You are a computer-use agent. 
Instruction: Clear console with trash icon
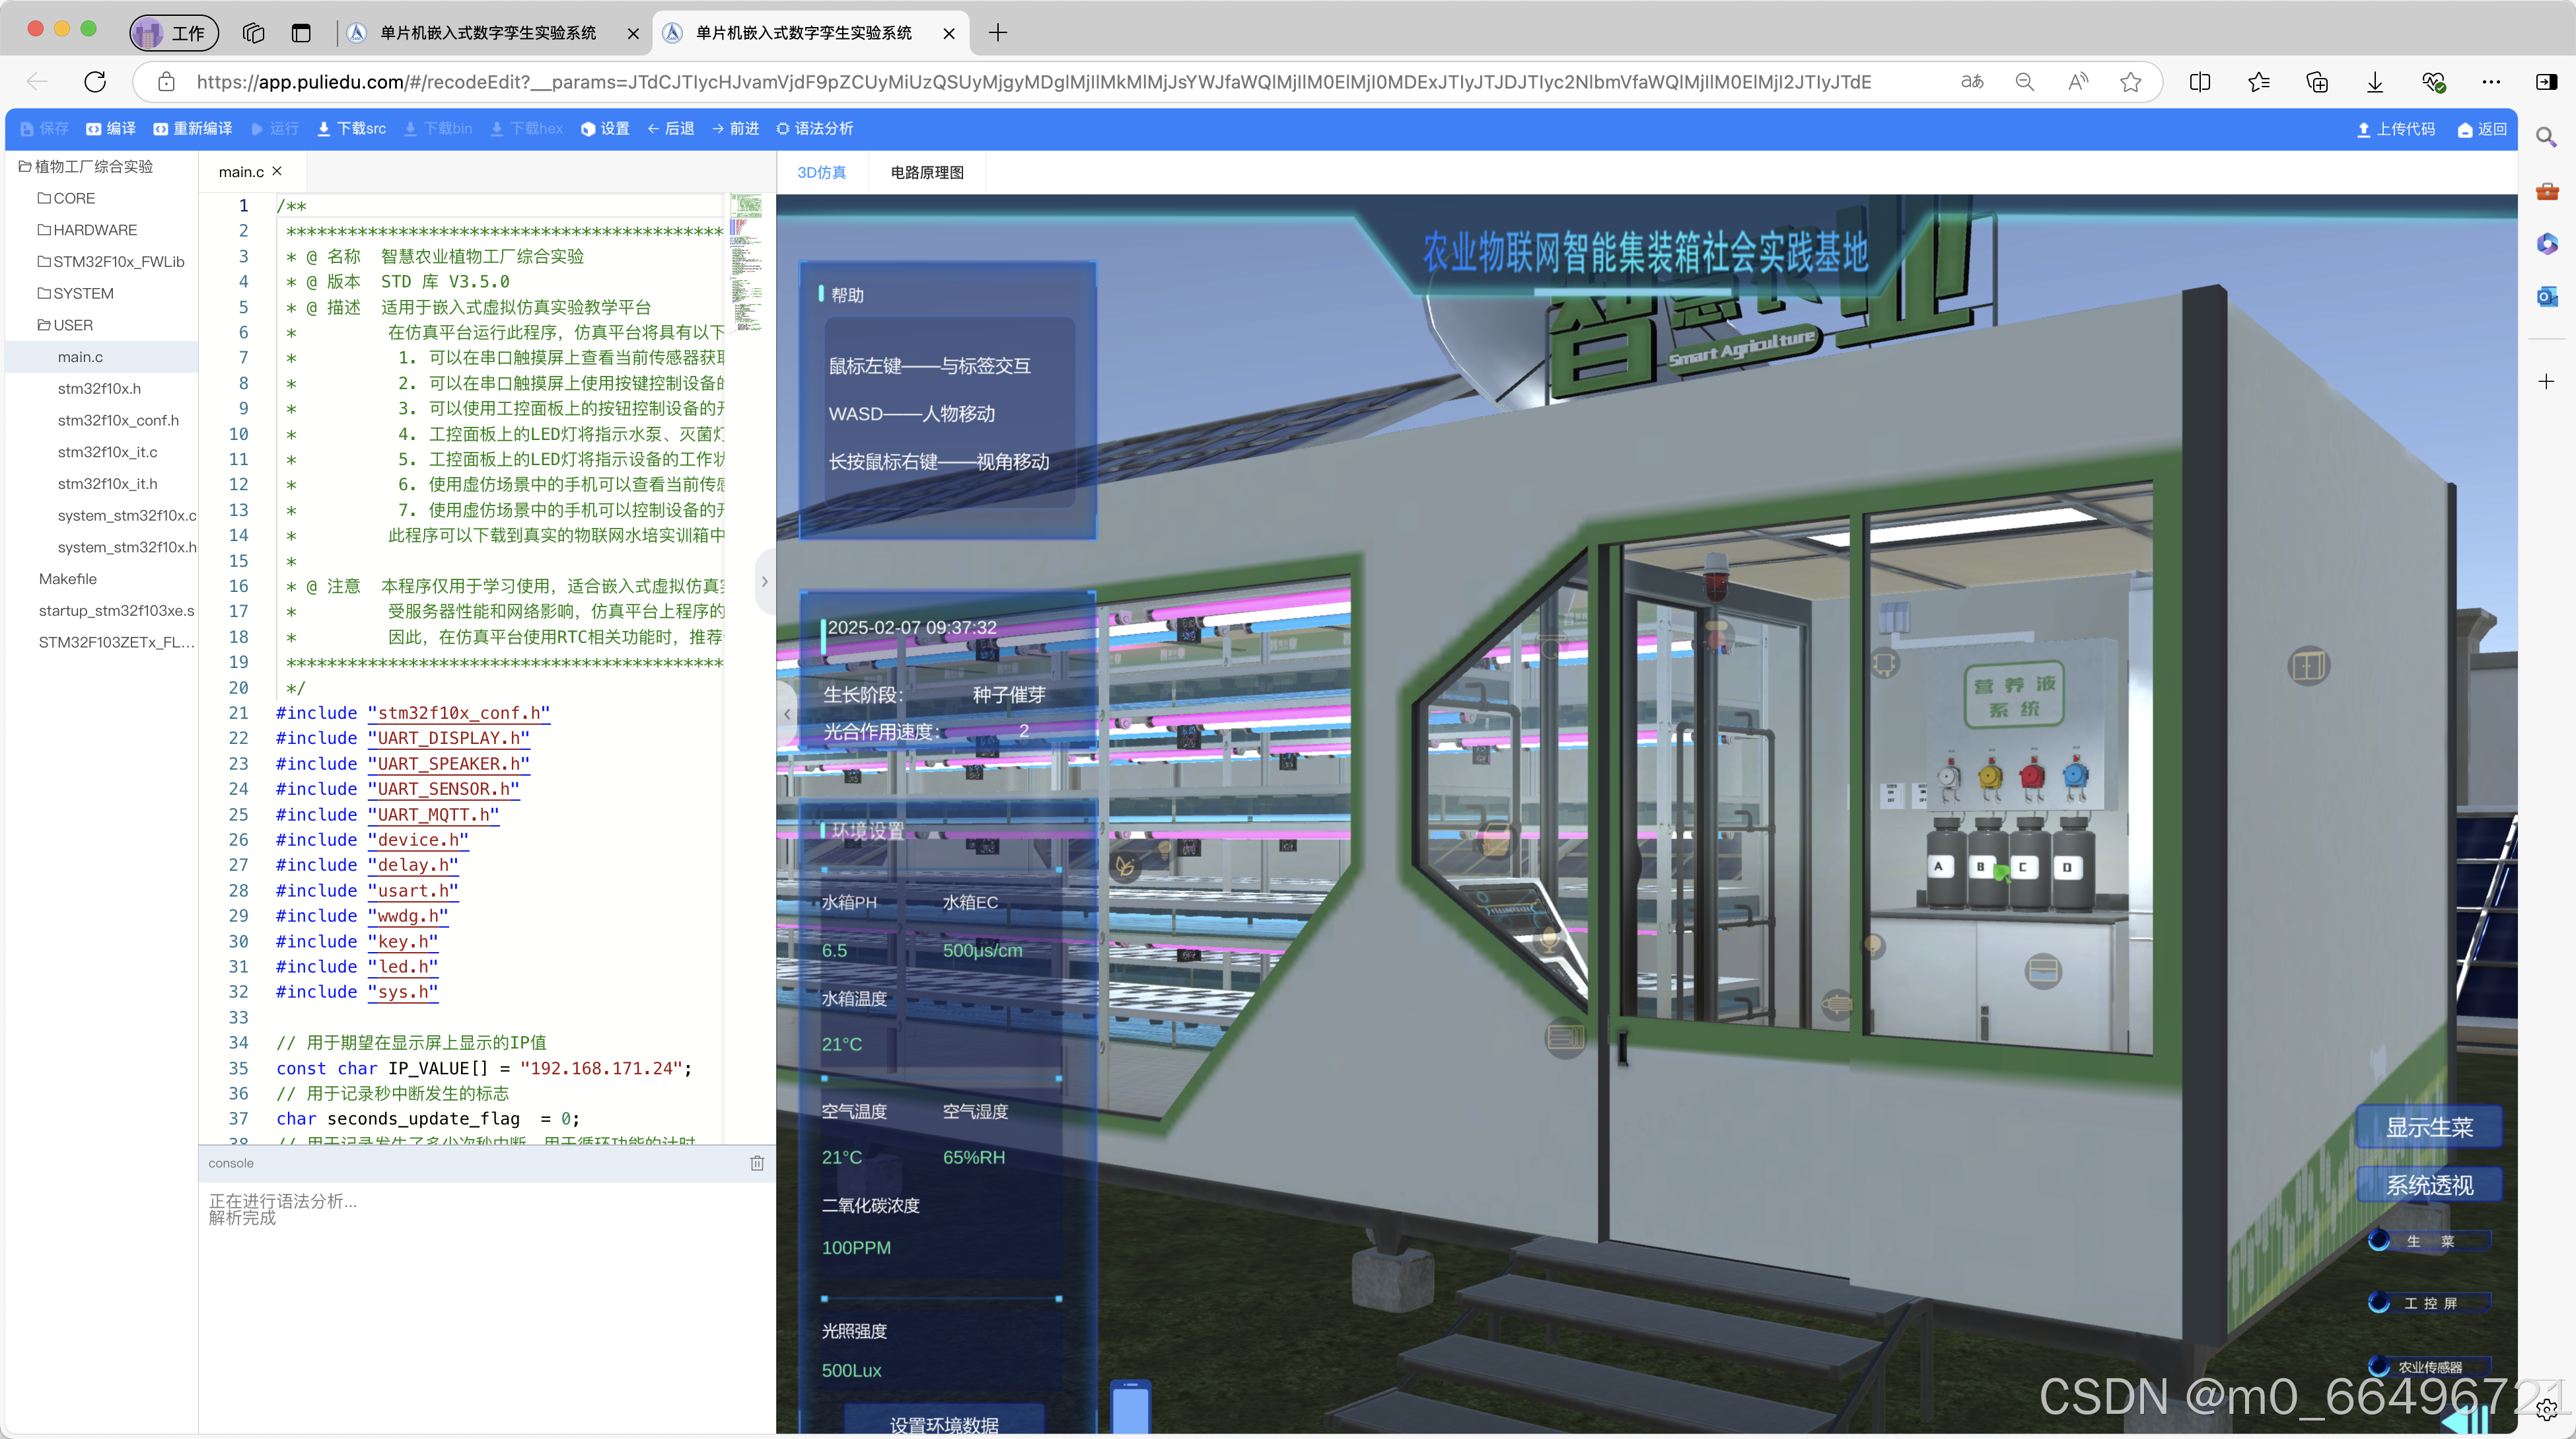pyautogui.click(x=757, y=1163)
